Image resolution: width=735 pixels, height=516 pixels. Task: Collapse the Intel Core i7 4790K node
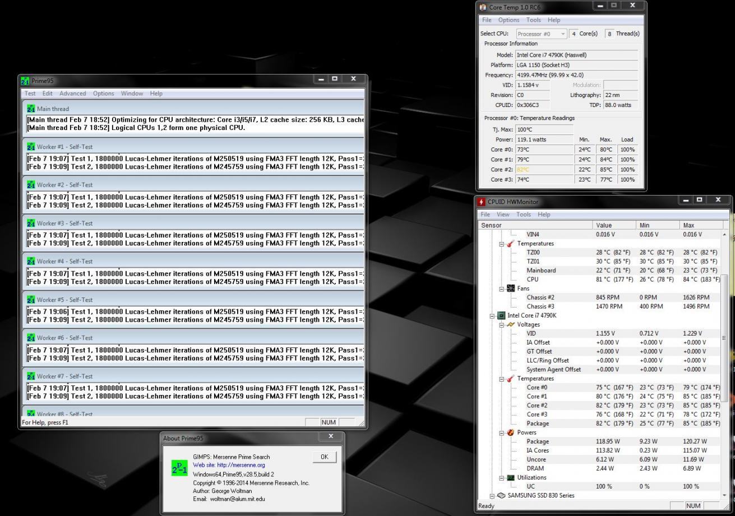pos(493,315)
